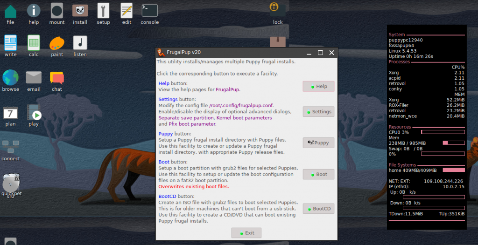Screen dimensions: 478x245
Task: Click the blue 'BootCD' heading text
Action: coord(168,196)
